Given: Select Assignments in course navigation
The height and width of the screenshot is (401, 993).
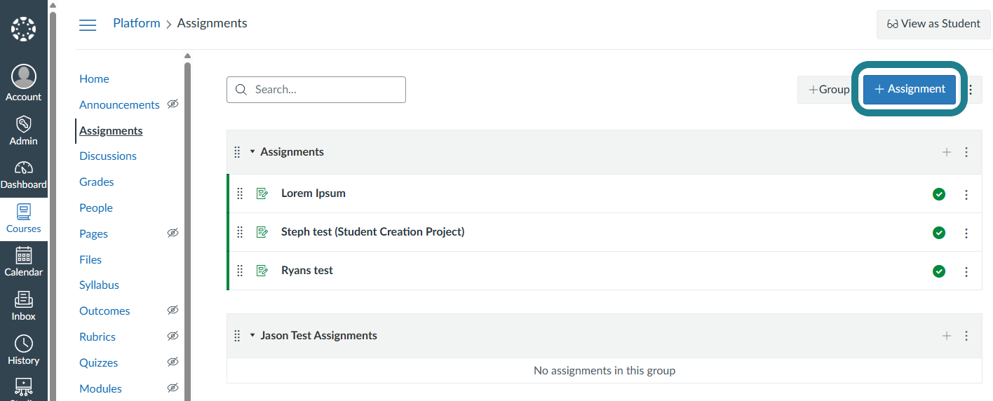Looking at the screenshot, I should pos(111,130).
